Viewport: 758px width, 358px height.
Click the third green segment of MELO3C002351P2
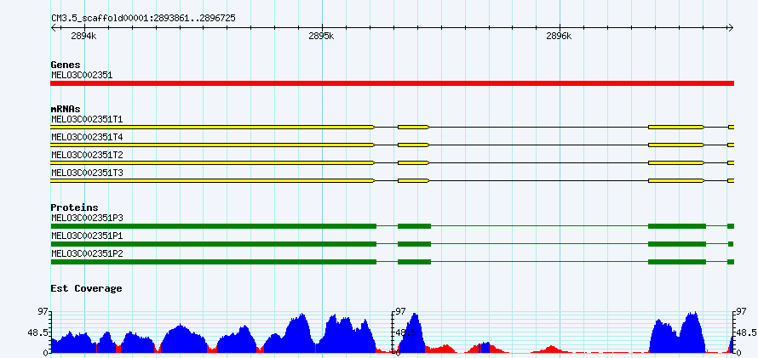[x=677, y=262]
